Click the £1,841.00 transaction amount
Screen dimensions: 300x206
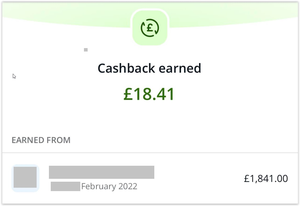click(x=266, y=179)
